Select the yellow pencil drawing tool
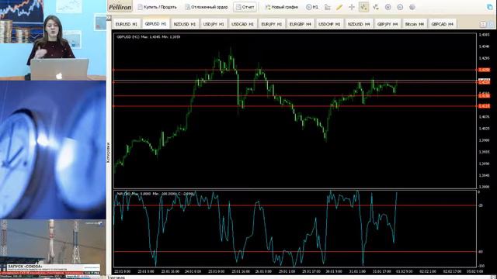The image size is (497, 279). [339, 7]
